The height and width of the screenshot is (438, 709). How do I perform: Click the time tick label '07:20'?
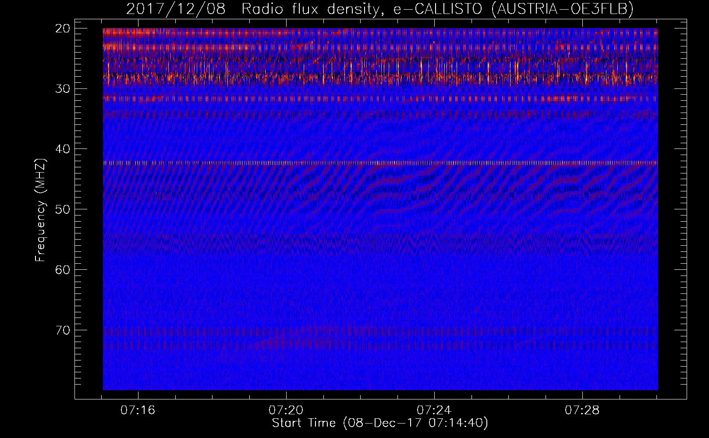point(286,410)
